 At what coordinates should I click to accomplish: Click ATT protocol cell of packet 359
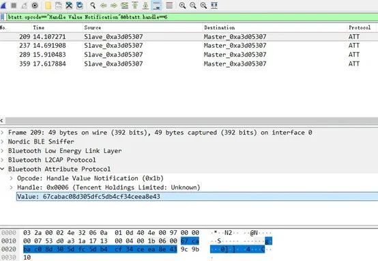pos(354,64)
